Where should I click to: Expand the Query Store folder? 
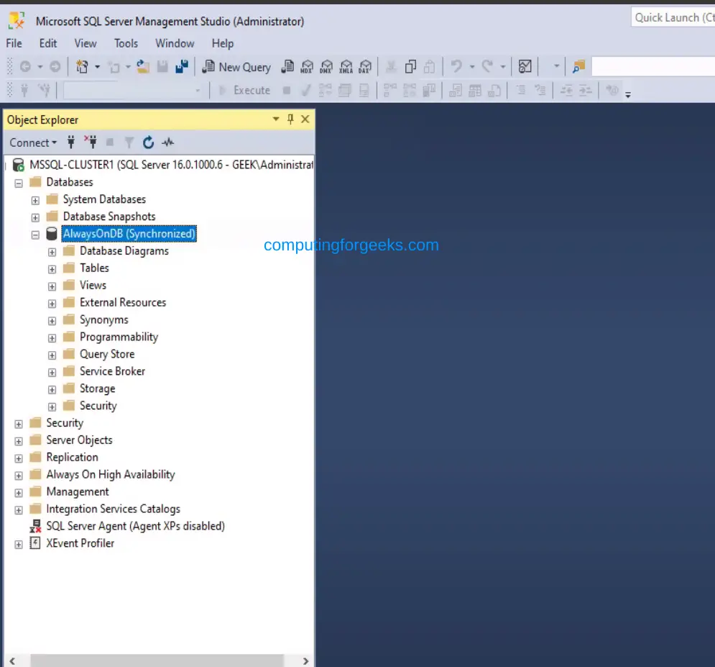[x=52, y=355]
